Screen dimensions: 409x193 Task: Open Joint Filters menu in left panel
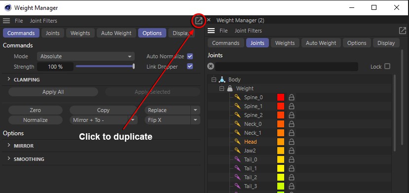(43, 21)
